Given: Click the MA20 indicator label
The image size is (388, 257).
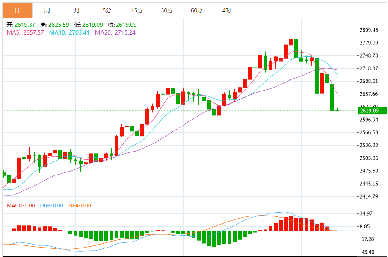Looking at the screenshot, I should (116, 32).
